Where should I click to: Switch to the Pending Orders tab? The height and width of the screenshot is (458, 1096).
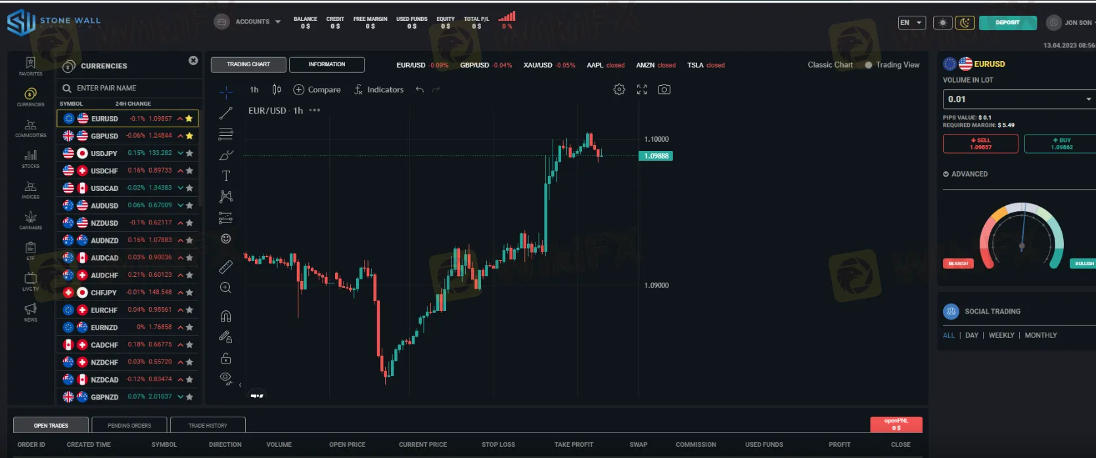[x=129, y=425]
